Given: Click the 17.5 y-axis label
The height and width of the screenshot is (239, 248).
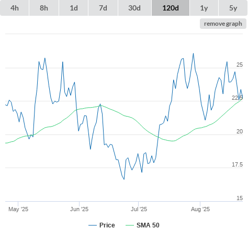Looking at the screenshot, I should click(x=237, y=165).
